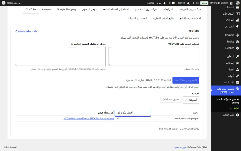The height and width of the screenshot is (151, 241).
Task: Click the مباشر live status badge
Action: pos(204,3)
